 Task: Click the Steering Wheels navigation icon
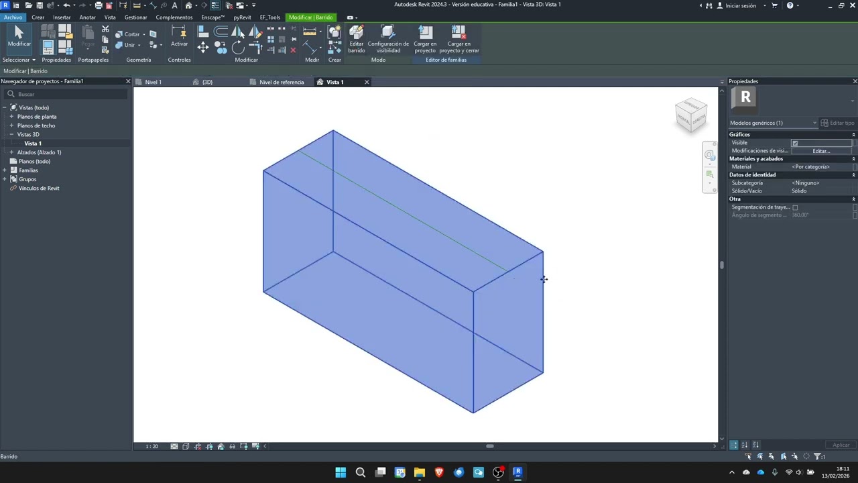click(710, 156)
